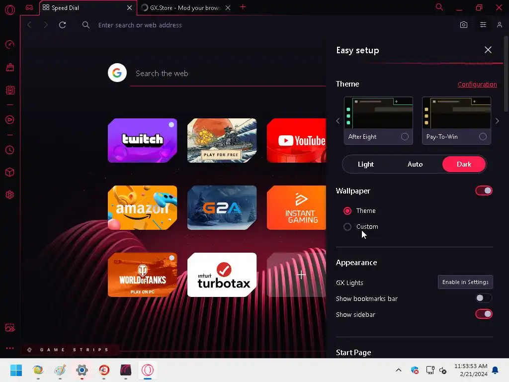
Task: Select the Light theme mode
Action: click(x=365, y=164)
